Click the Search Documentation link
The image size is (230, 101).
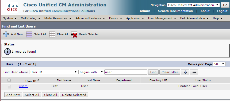click(x=175, y=11)
